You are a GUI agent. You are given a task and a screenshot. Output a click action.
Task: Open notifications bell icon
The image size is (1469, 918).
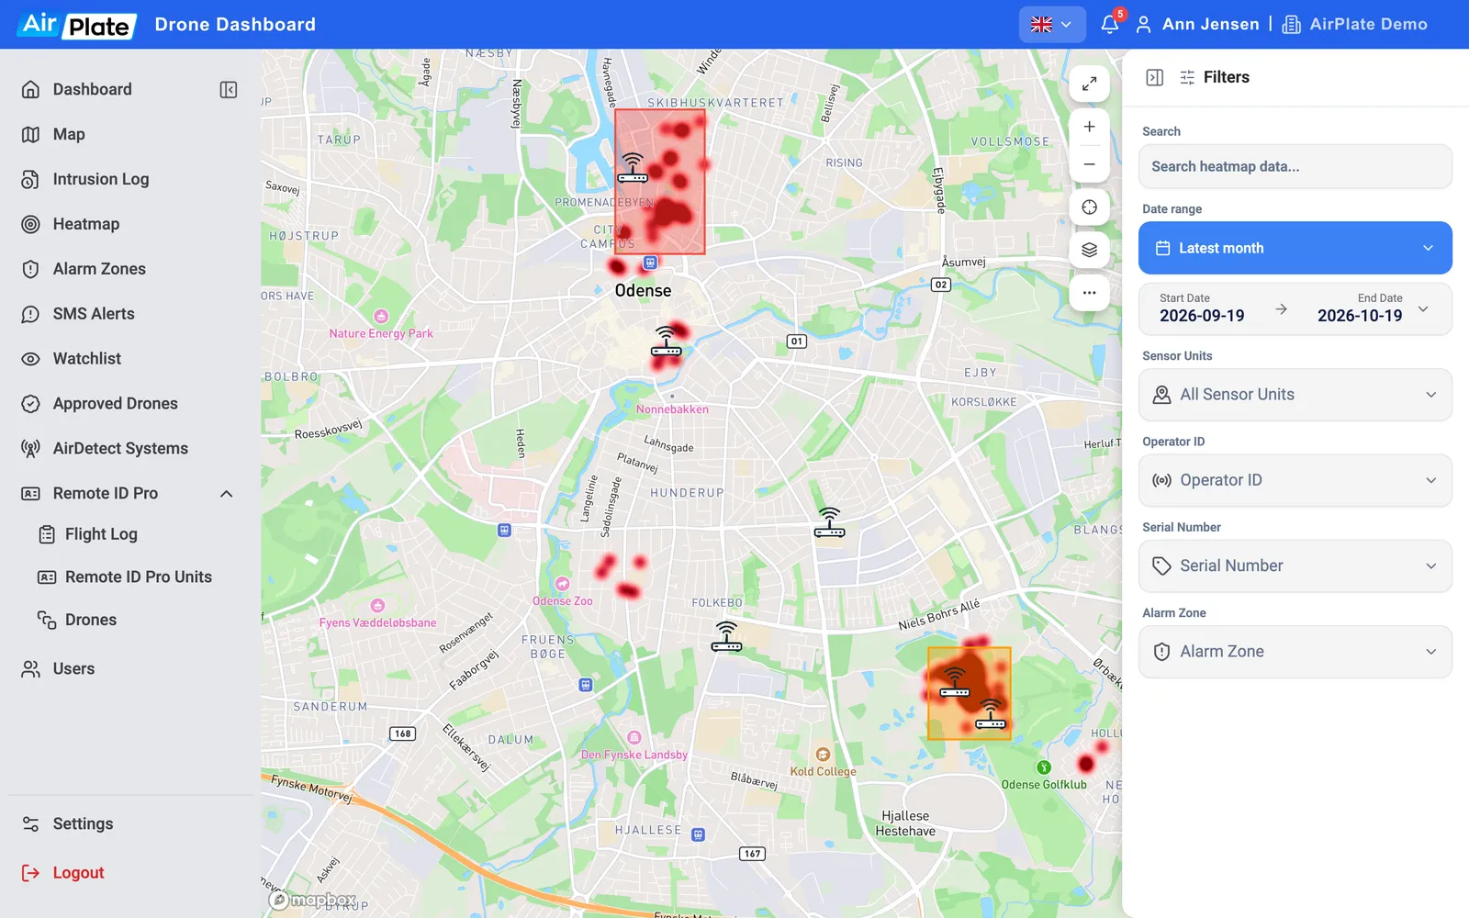tap(1110, 24)
